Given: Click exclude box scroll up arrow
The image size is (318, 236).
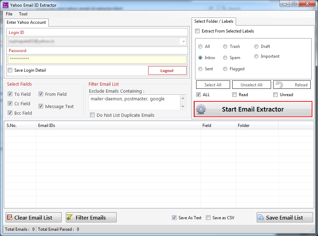Looking at the screenshot, I should click(x=183, y=98).
